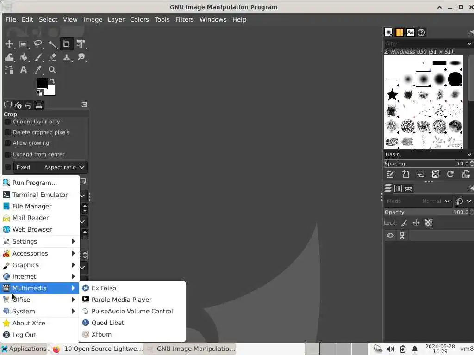Viewport: 474px width, 355px height.
Task: Create a new brush
Action: [x=405, y=174]
